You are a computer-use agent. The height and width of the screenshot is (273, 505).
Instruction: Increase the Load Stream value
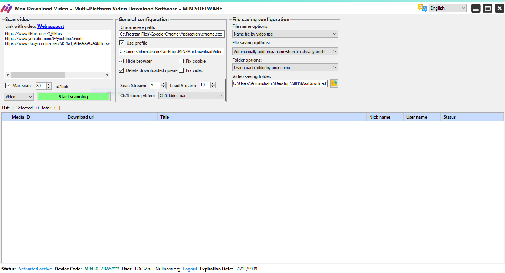pos(213,84)
